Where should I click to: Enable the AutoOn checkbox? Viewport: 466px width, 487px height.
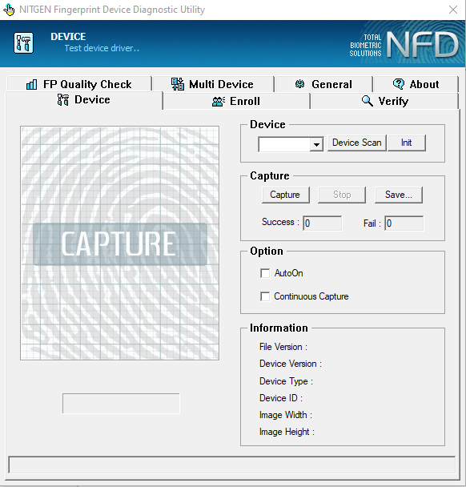coord(265,273)
